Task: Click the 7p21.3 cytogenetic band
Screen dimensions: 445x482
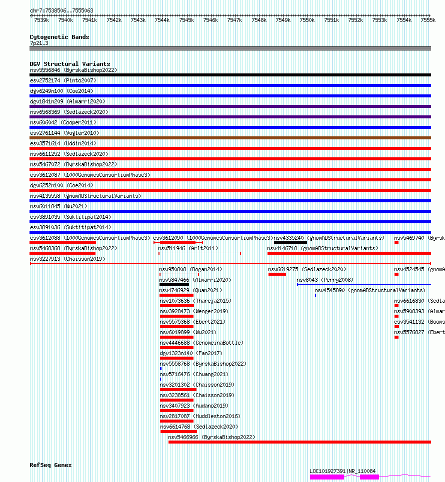Action: click(230, 48)
